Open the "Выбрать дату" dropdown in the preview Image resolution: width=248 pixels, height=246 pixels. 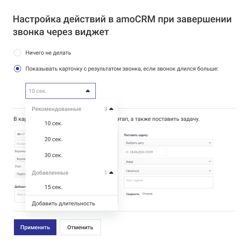point(169,143)
